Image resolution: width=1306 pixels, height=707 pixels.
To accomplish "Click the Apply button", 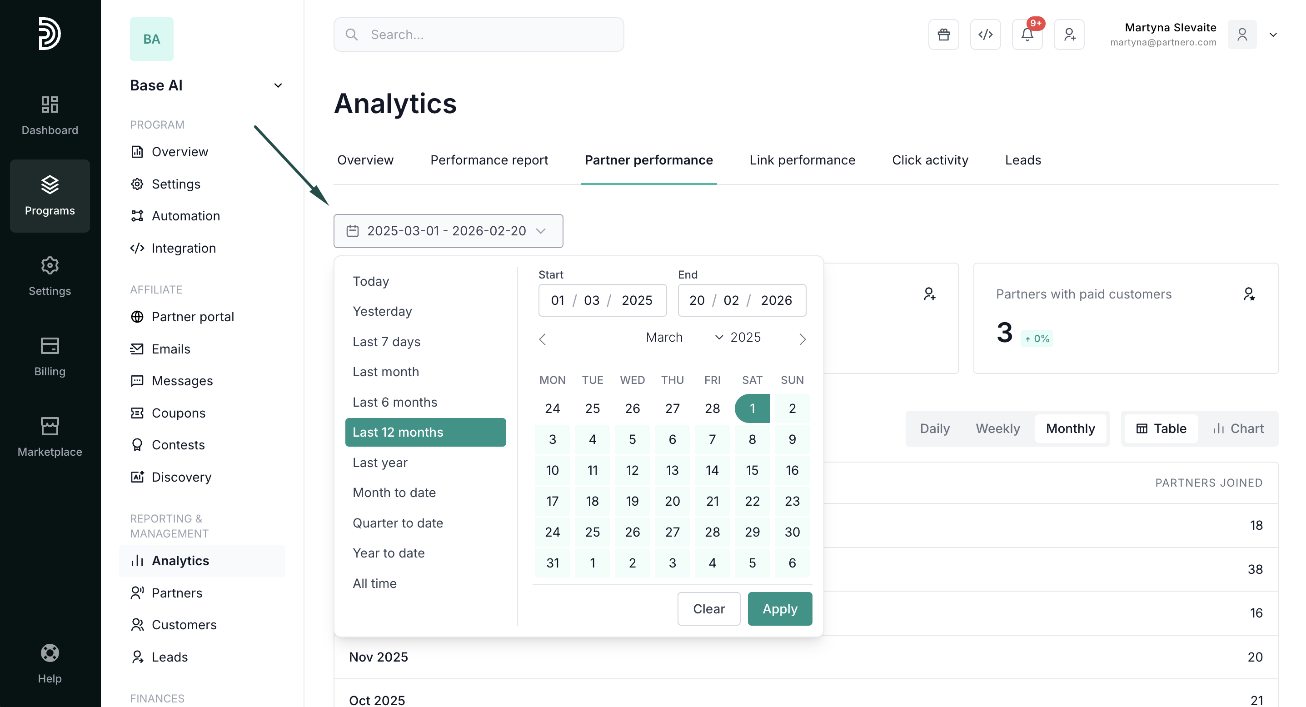I will point(779,609).
